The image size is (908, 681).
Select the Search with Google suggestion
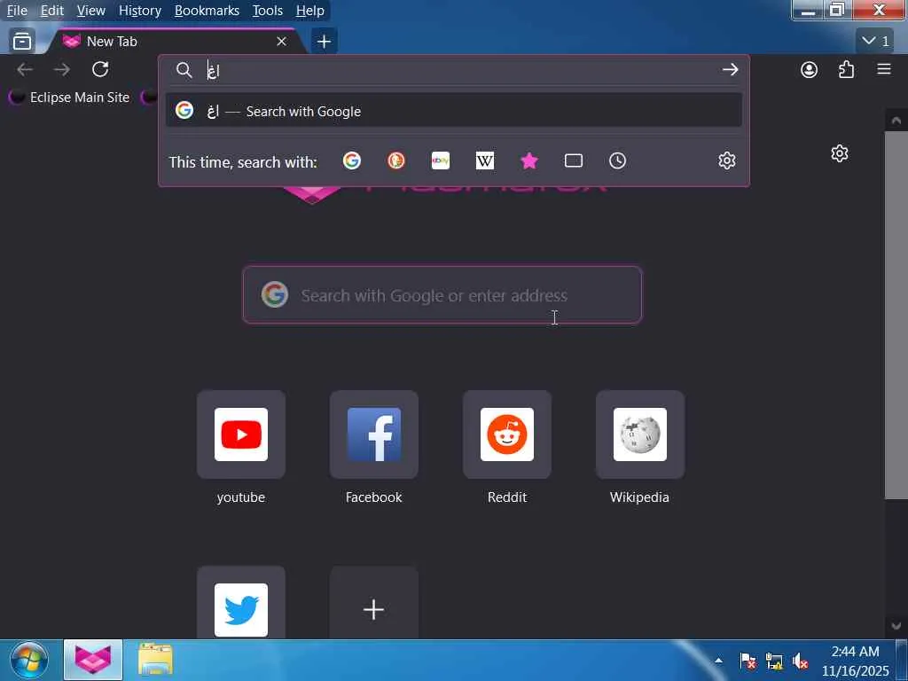click(x=453, y=110)
